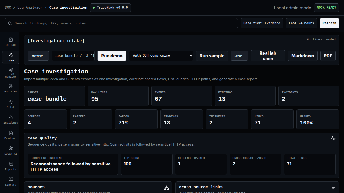Click the case quality activity icon
344x193 pixels.
333,139
